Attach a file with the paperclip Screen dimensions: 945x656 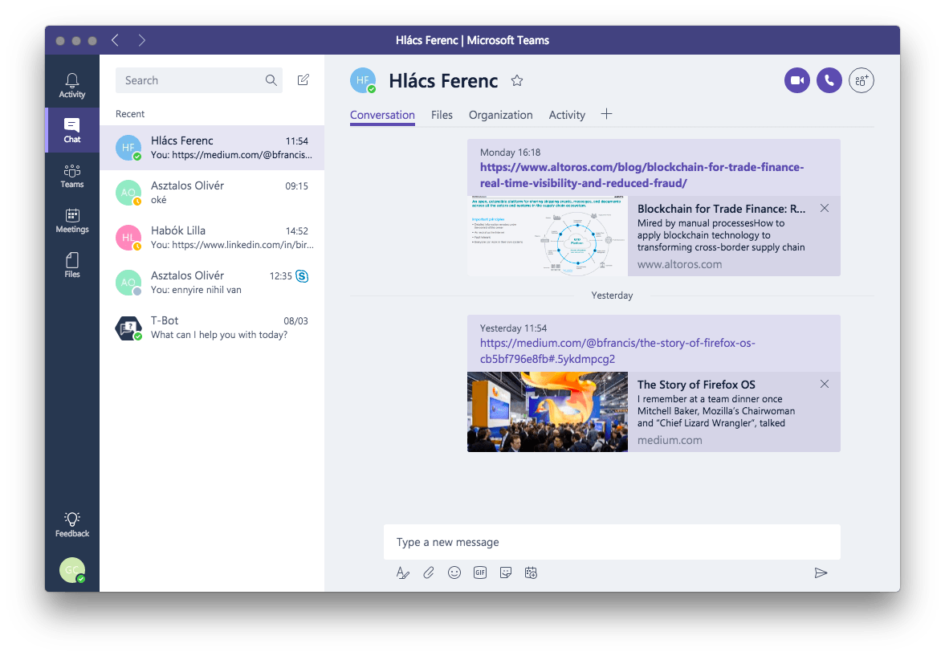click(x=429, y=572)
